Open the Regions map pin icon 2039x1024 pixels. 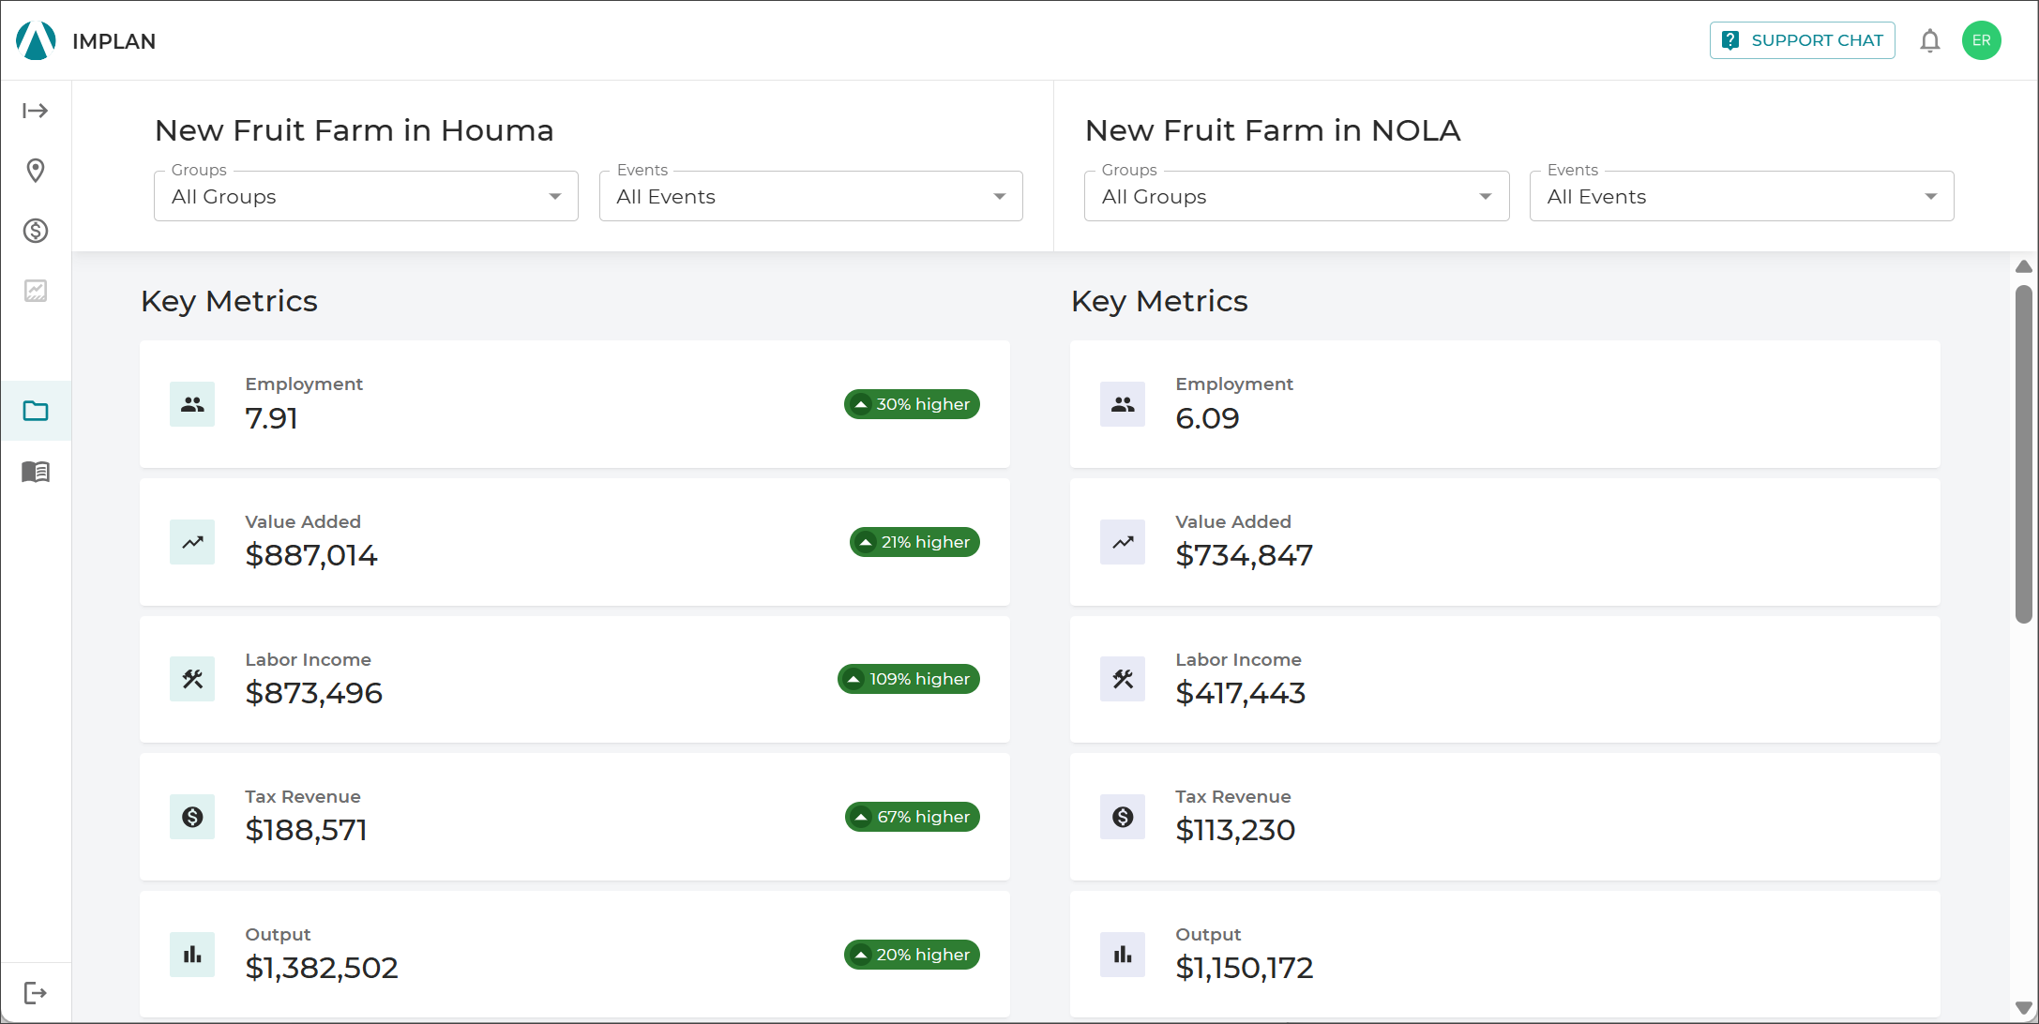point(36,171)
